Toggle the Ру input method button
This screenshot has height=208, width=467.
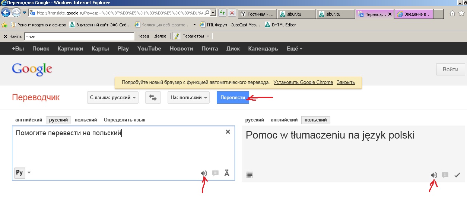[x=19, y=173]
